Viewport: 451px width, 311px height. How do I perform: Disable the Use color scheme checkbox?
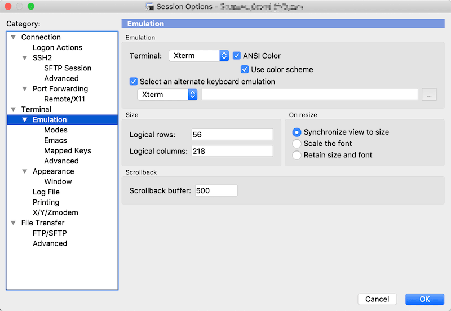coord(245,69)
